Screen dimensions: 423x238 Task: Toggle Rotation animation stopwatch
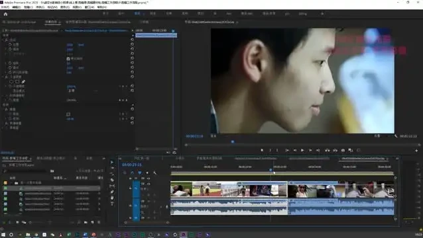10,63
